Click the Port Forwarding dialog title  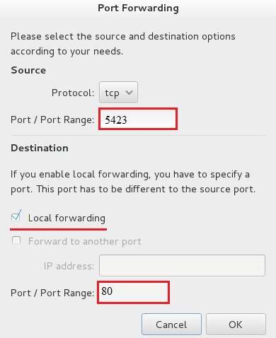tap(138, 8)
